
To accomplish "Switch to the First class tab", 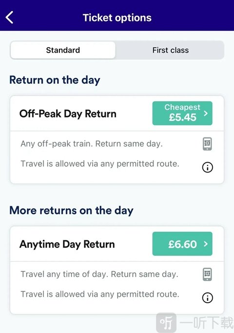I will pos(170,50).
